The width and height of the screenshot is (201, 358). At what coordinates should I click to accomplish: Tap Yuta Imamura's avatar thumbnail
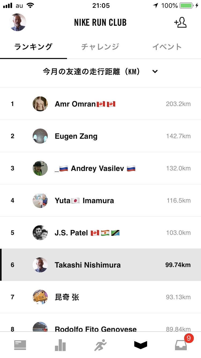click(40, 200)
